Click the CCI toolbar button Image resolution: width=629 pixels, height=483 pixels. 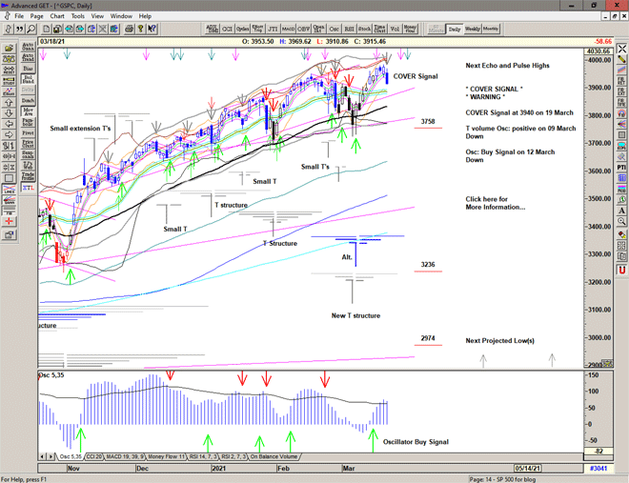coord(225,29)
